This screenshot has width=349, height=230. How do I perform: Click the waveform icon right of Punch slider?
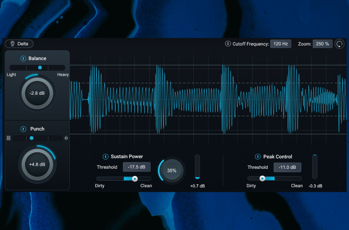tap(66, 138)
